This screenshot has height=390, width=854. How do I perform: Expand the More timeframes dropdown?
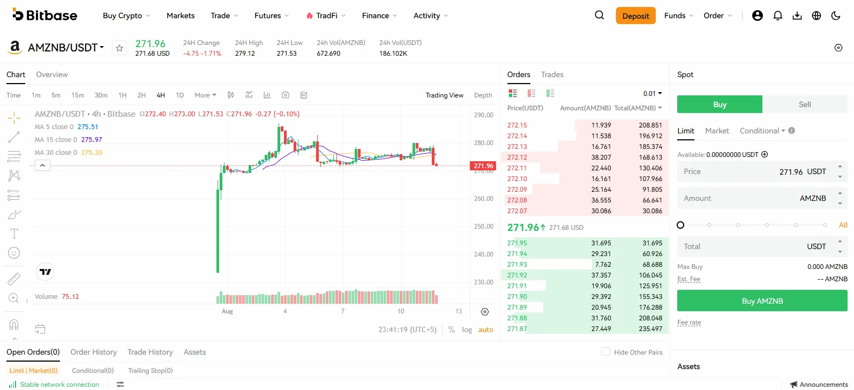[205, 95]
